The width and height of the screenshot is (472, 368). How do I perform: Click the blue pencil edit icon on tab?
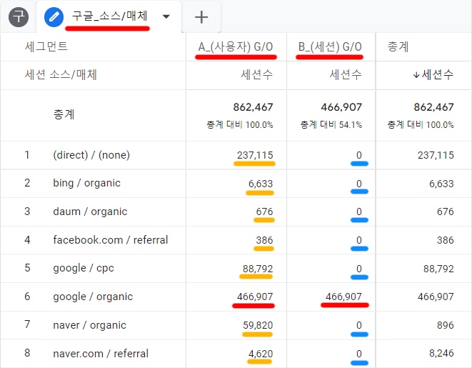[x=54, y=17]
